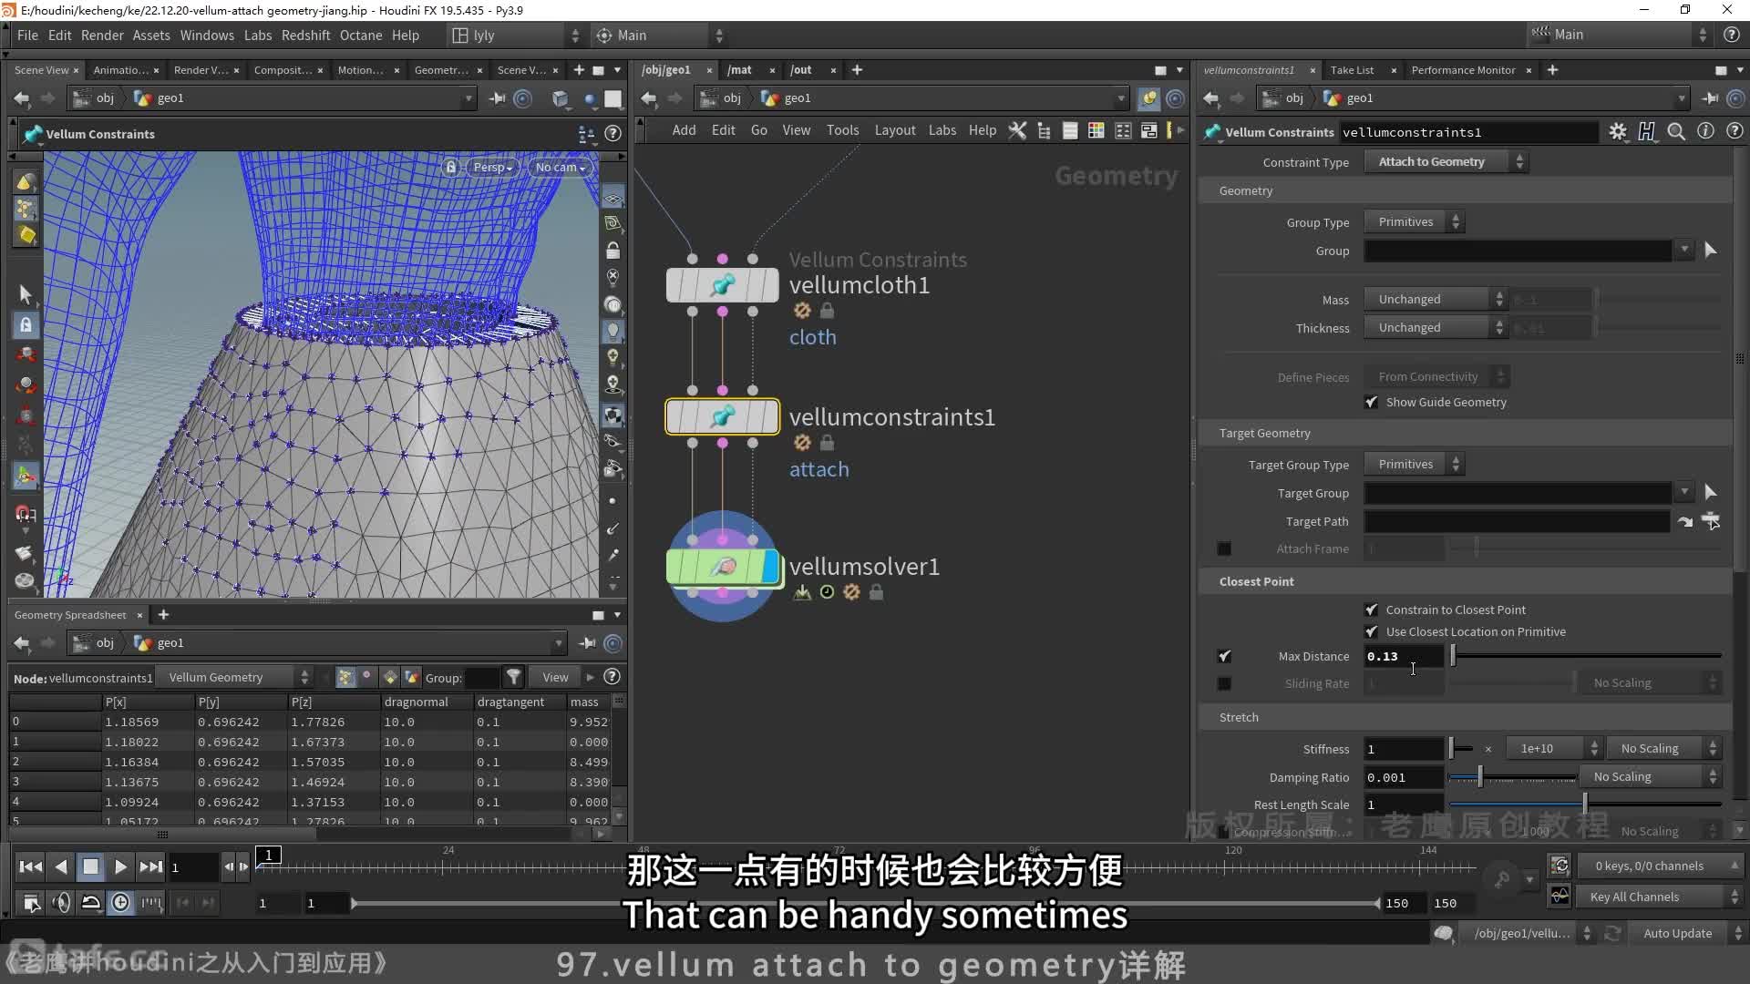Open Target Path node chooser icon
The width and height of the screenshot is (1750, 984).
point(1711,521)
